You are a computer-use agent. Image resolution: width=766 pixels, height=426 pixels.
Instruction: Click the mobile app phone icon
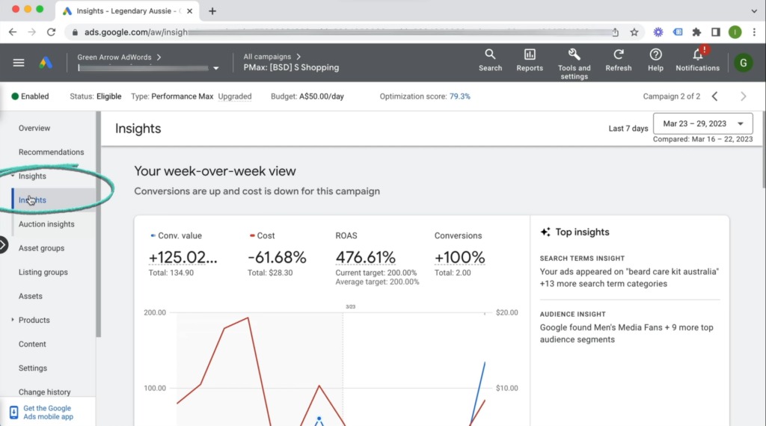tap(13, 413)
